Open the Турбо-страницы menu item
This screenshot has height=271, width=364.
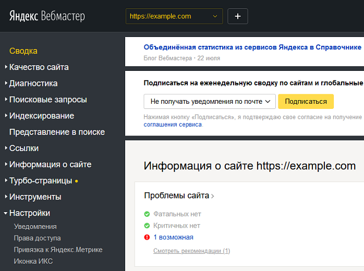click(41, 181)
